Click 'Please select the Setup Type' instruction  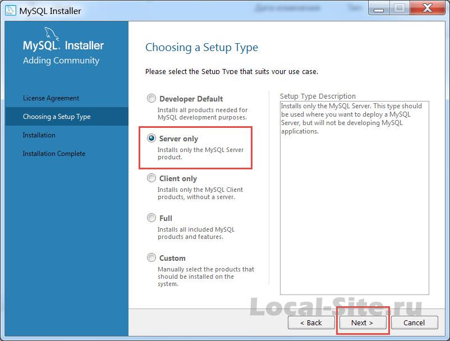coord(232,71)
